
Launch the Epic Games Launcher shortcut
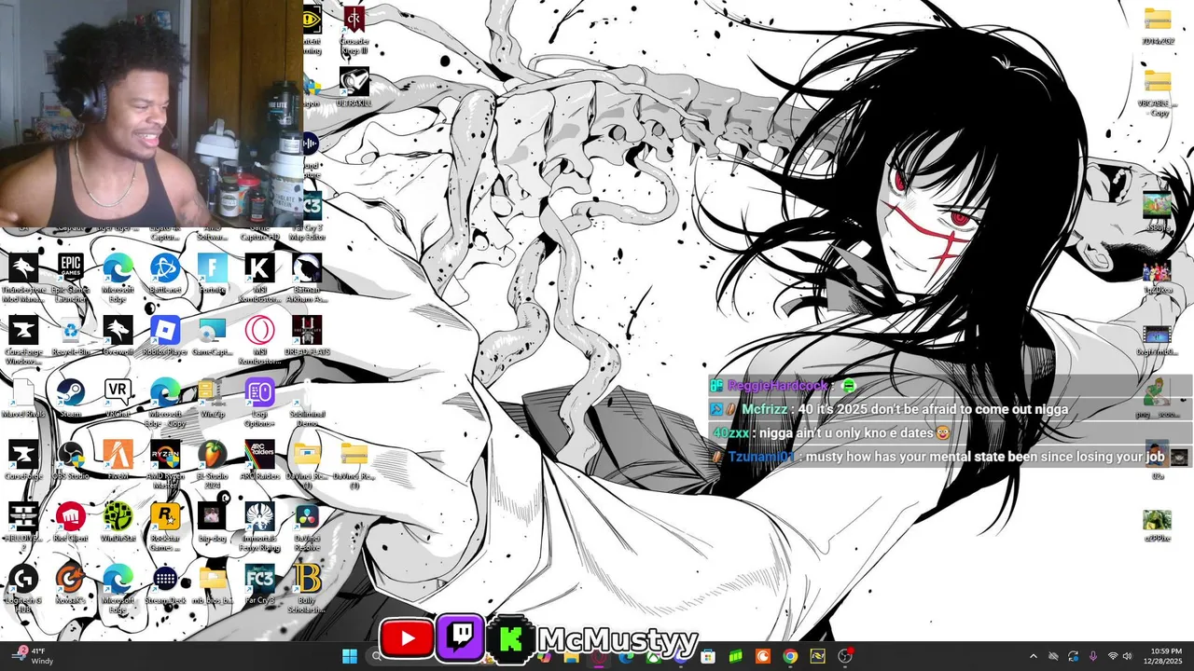[x=71, y=277]
